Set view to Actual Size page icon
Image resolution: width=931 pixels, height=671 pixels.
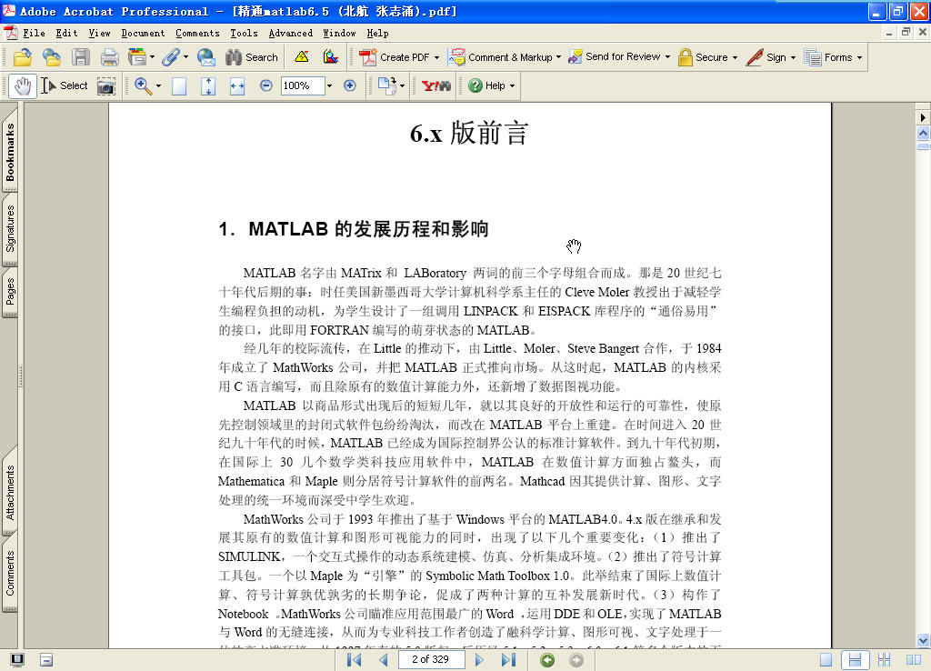click(x=179, y=86)
